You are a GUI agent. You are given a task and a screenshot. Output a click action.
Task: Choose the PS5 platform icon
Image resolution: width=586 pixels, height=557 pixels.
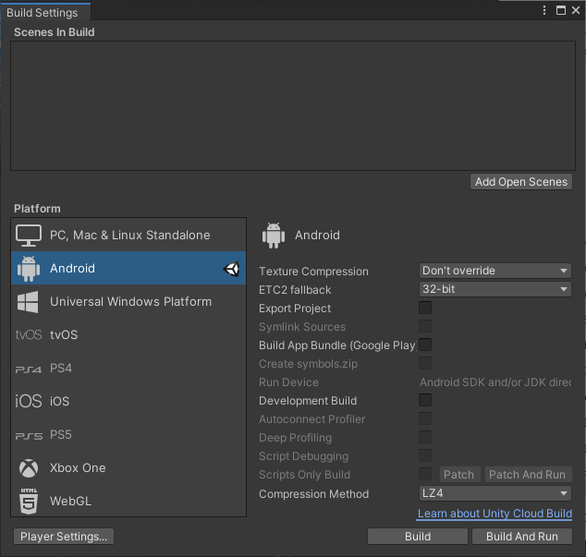coord(29,435)
